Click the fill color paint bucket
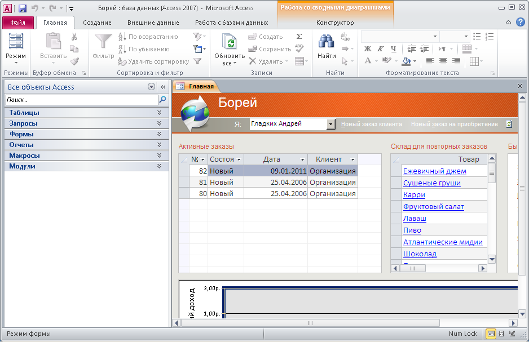529x342 pixels. coord(407,61)
